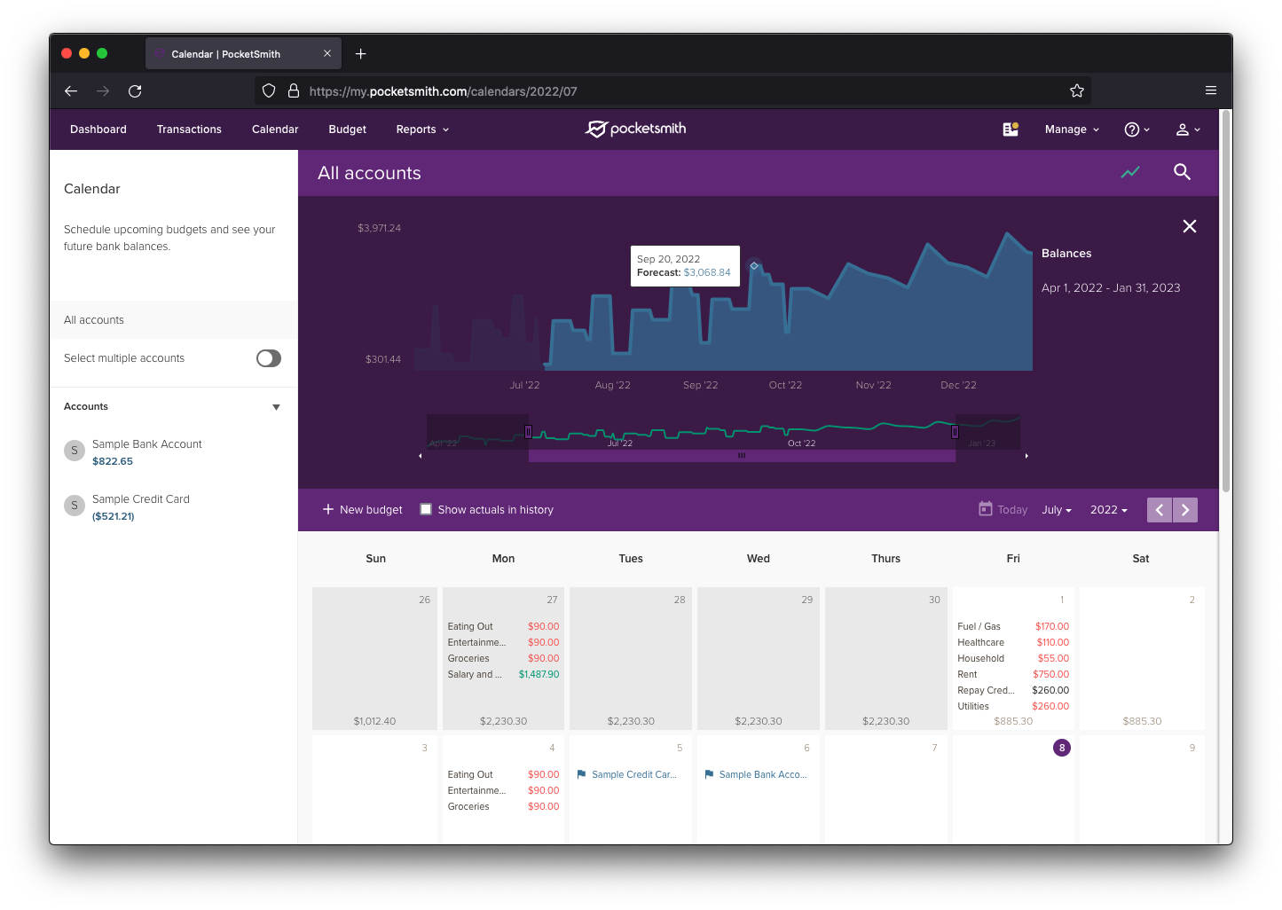Expand the Reports menu
Image resolution: width=1282 pixels, height=910 pixels.
(422, 129)
